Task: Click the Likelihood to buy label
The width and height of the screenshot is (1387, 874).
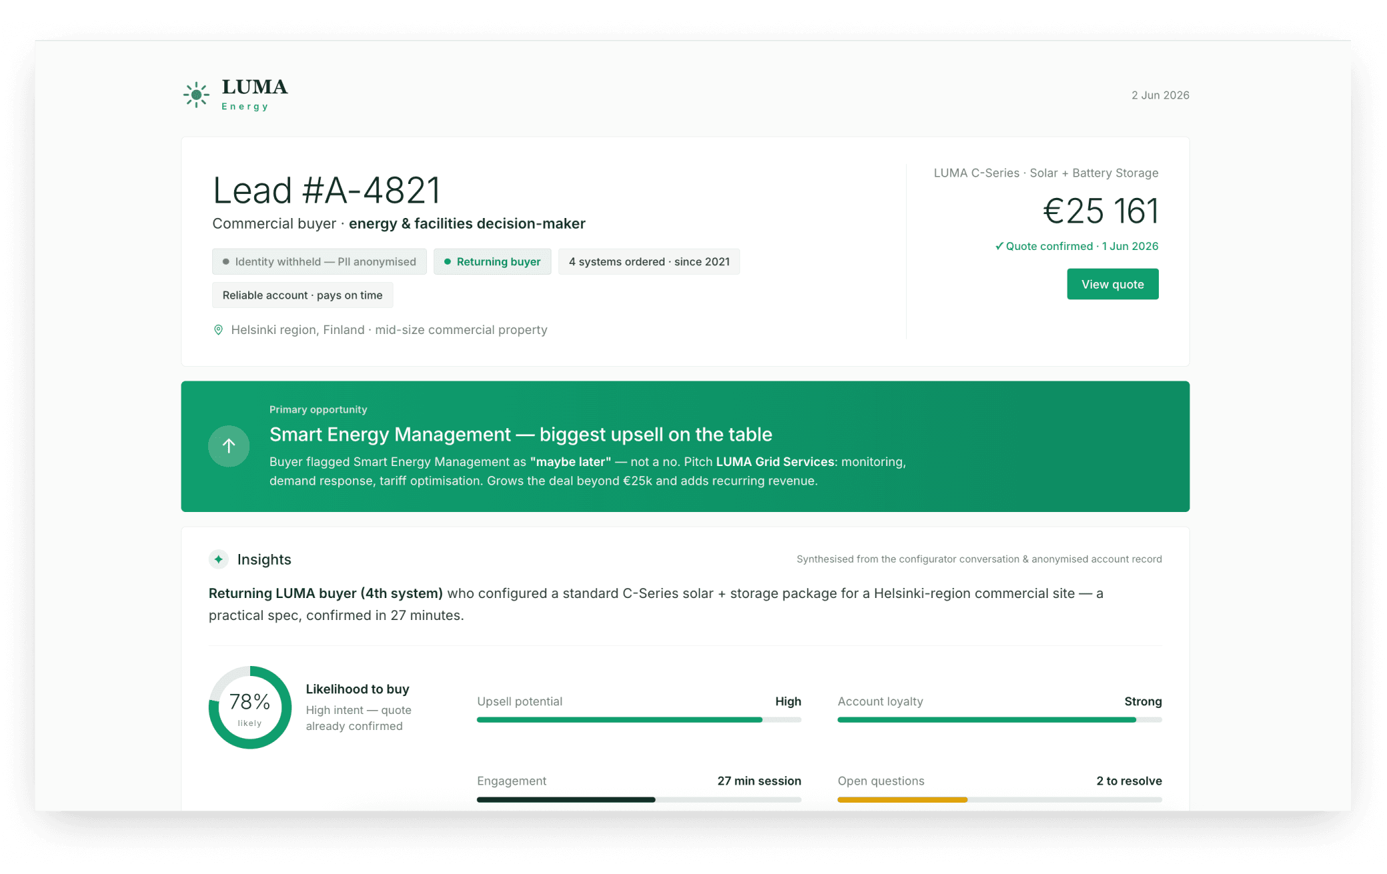Action: 358,689
